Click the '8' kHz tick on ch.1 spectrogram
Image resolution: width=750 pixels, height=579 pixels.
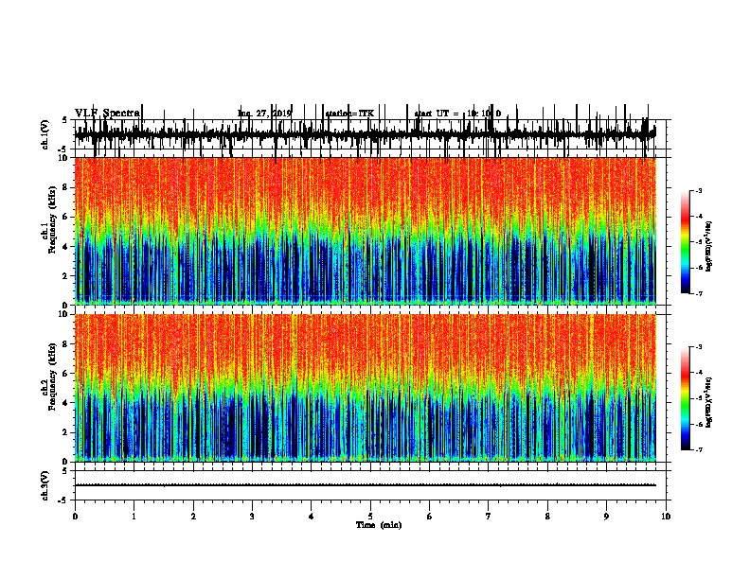tap(65, 187)
